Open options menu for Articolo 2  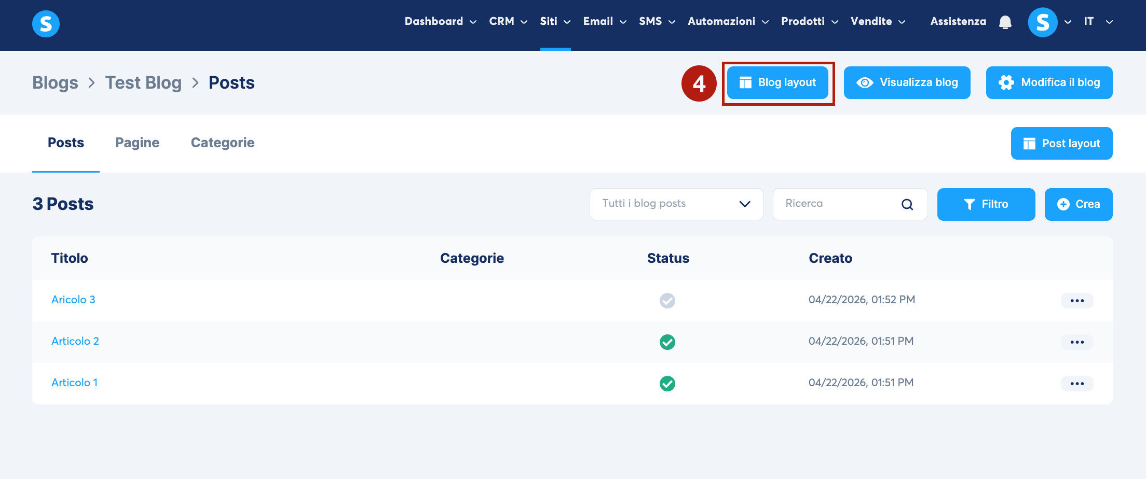click(1077, 342)
